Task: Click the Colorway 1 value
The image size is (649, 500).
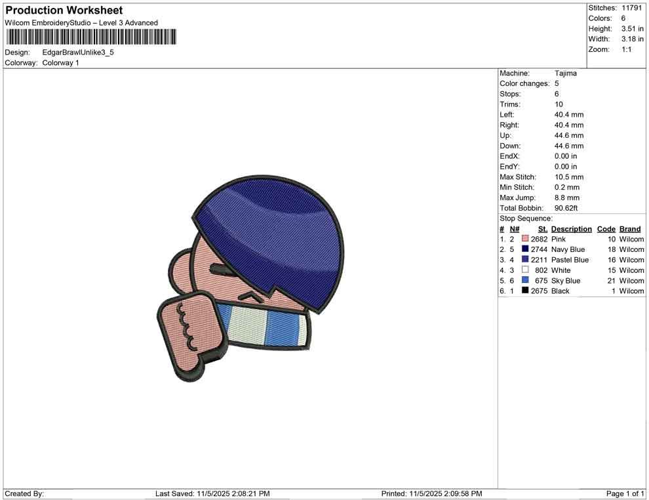Action: click(x=60, y=63)
